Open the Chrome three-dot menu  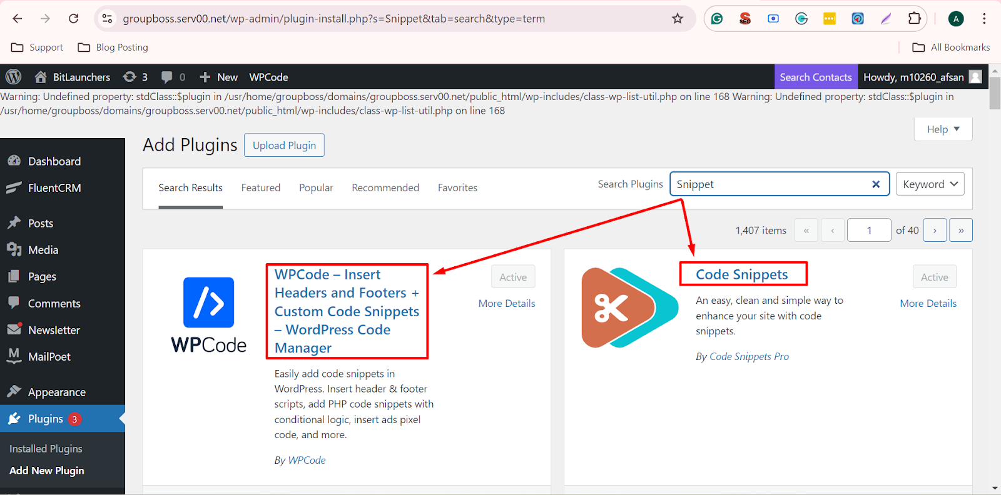click(984, 19)
